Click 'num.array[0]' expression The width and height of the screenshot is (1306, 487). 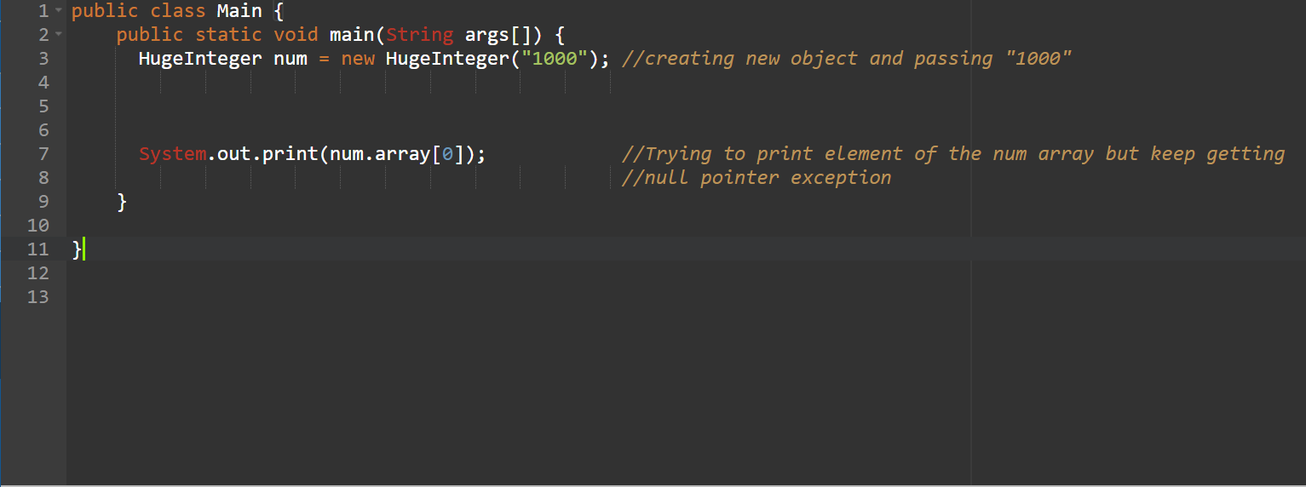tap(396, 154)
